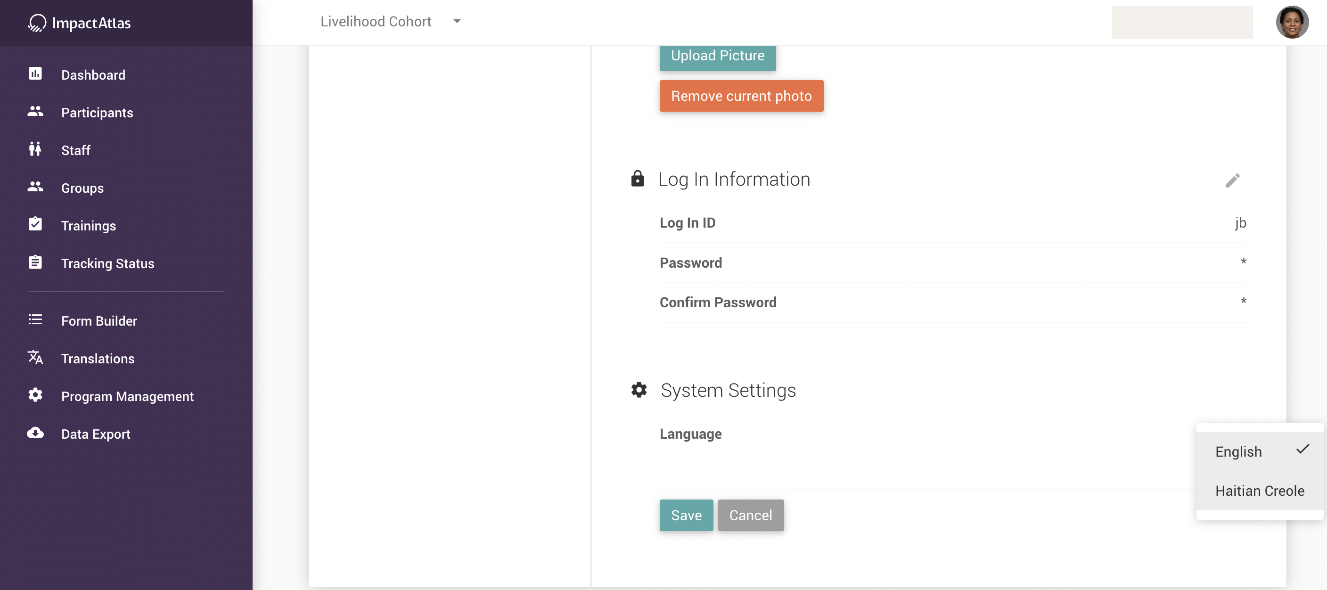
Task: Click the Upload Picture button
Action: tap(717, 56)
